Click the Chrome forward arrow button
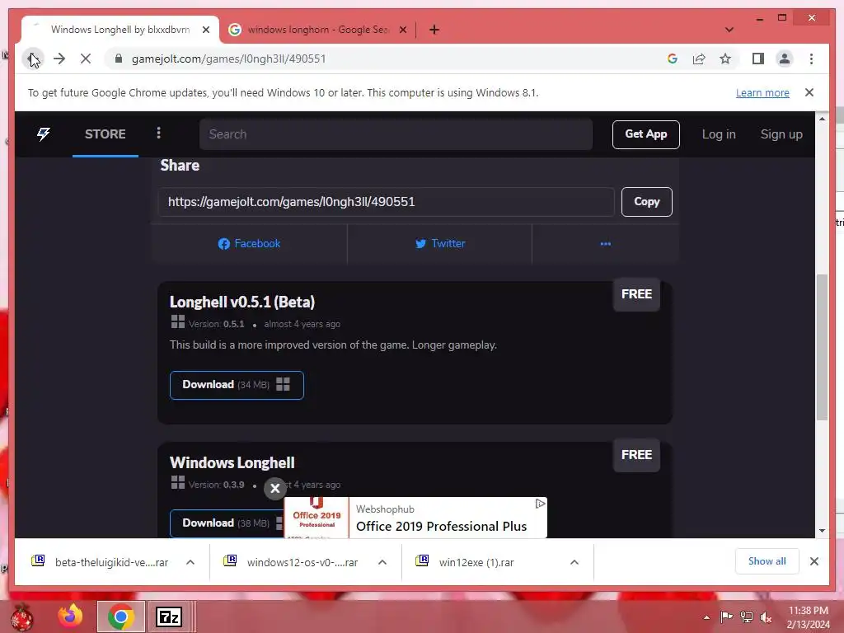The width and height of the screenshot is (844, 633). tap(59, 59)
